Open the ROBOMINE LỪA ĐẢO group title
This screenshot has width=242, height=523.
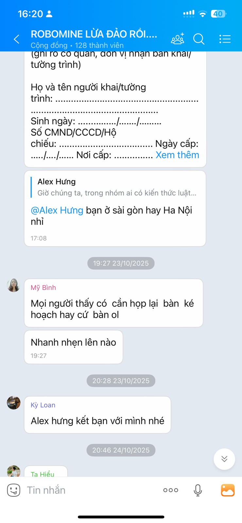click(94, 34)
